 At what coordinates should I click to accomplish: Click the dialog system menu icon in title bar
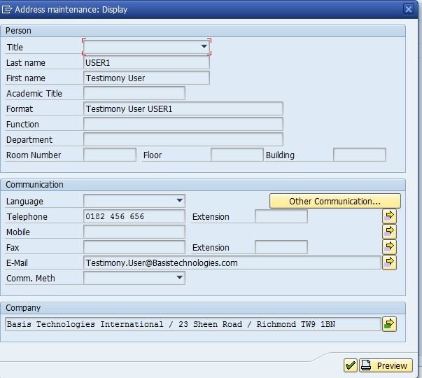[7, 9]
